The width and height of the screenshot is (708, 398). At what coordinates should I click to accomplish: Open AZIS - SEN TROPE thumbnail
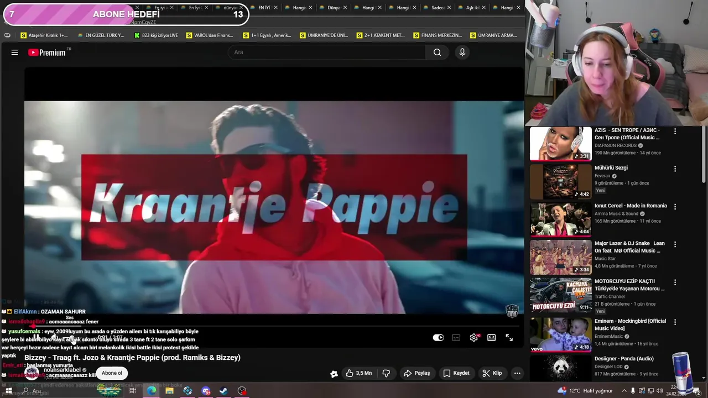(560, 144)
